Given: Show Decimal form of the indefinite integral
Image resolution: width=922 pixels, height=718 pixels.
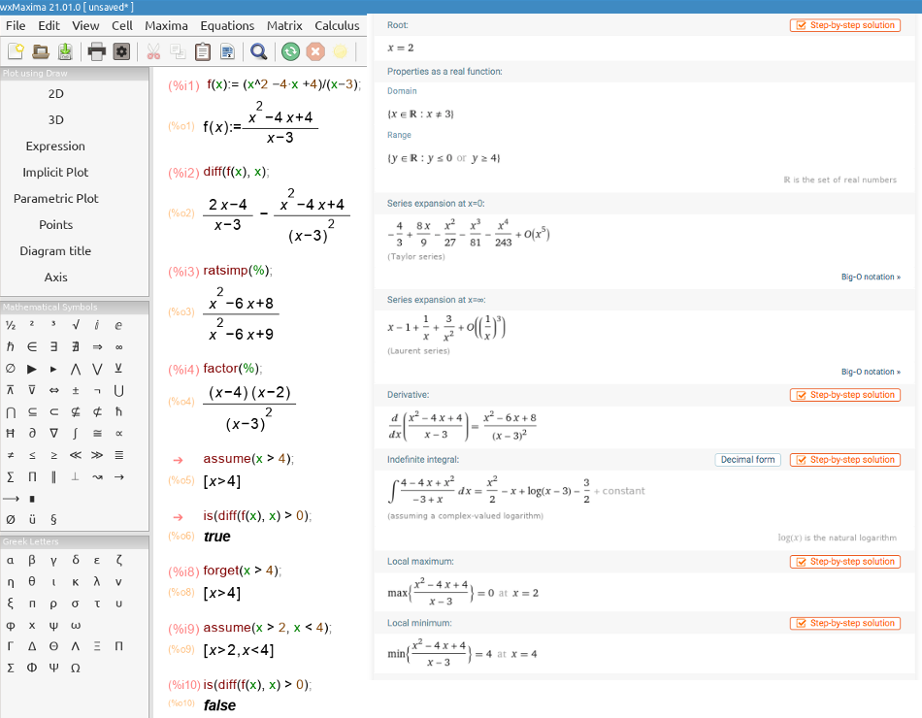Looking at the screenshot, I should 747,460.
